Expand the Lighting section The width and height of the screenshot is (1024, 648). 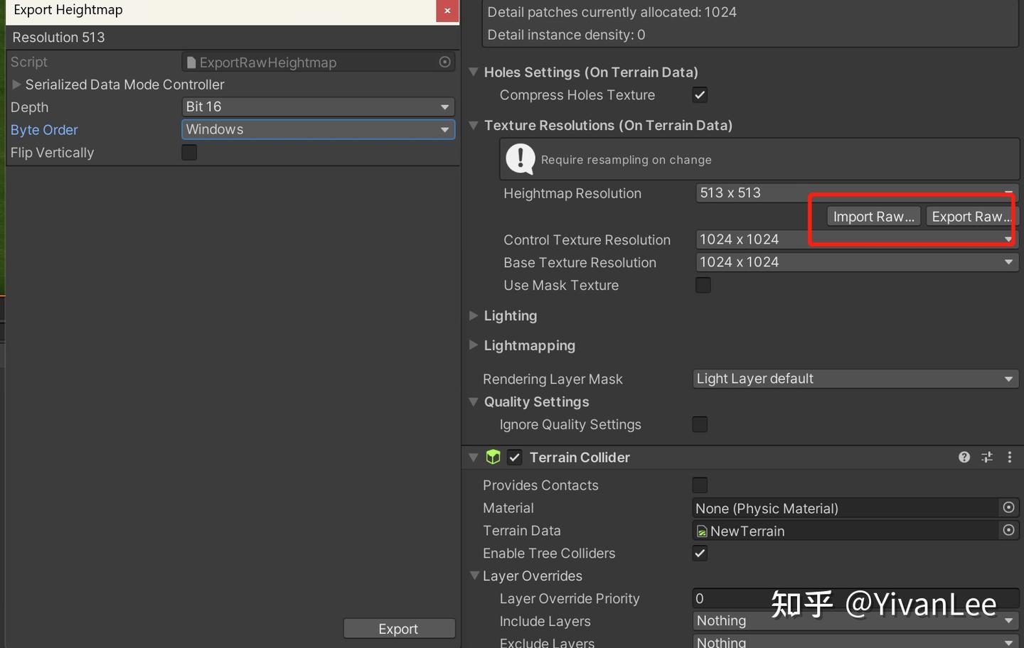[474, 315]
